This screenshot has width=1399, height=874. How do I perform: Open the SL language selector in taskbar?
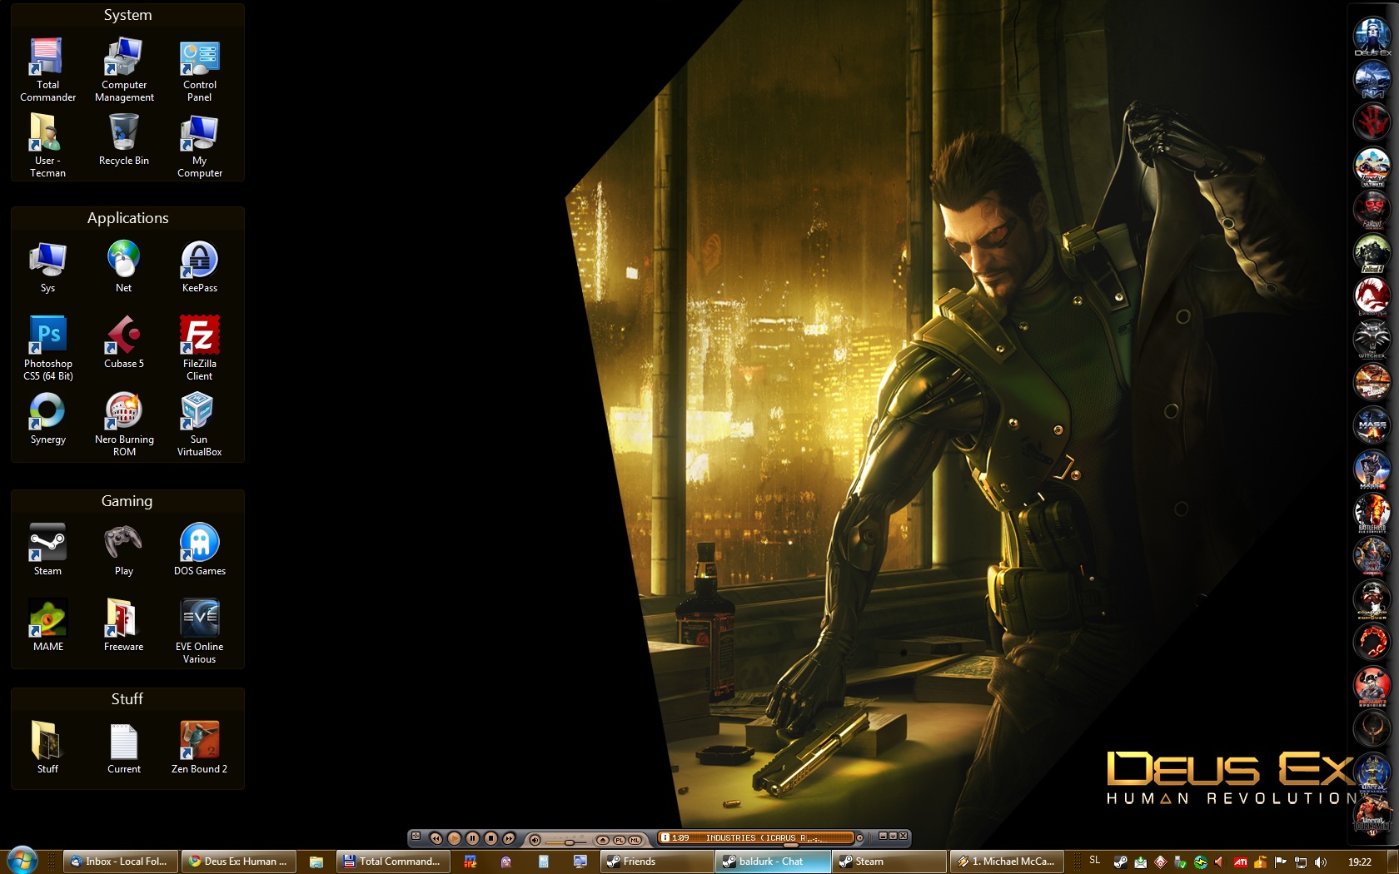(1094, 861)
